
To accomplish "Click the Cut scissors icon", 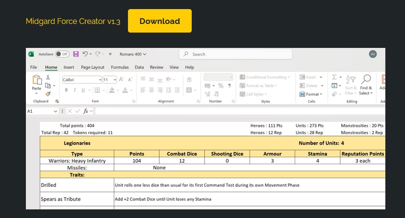I will [48, 77].
